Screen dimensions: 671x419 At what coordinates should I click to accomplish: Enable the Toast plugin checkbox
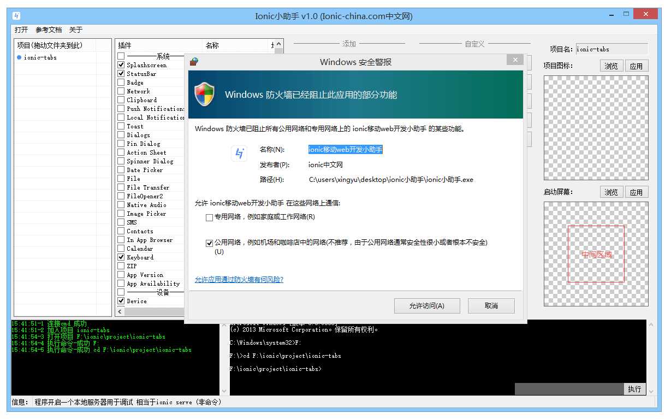(121, 126)
